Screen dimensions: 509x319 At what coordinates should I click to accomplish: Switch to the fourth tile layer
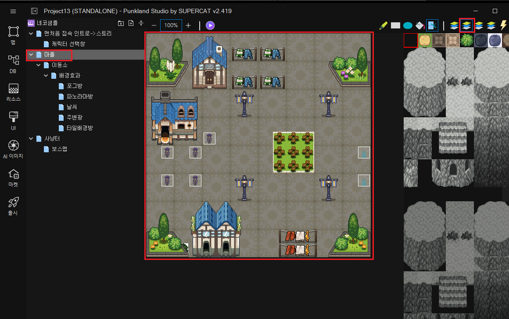(491, 25)
